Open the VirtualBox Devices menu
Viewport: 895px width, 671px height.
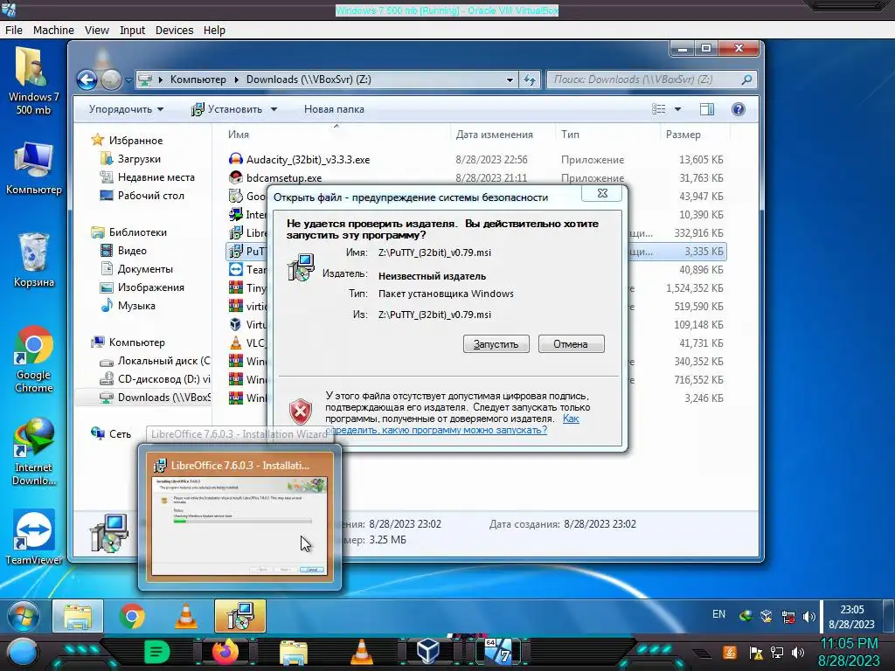(174, 31)
